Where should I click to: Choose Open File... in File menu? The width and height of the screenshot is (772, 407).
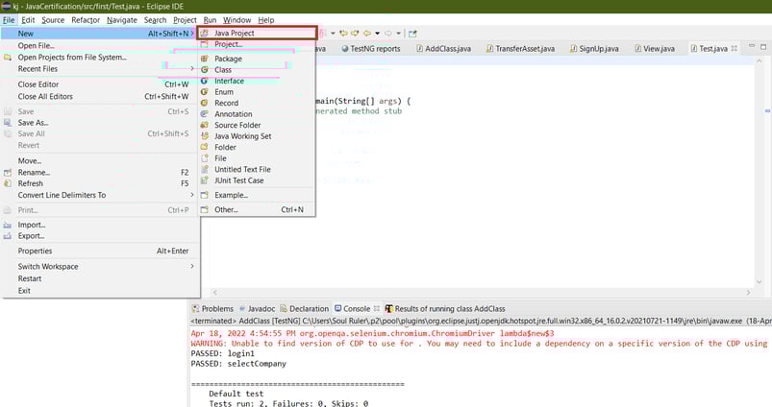[100, 46]
